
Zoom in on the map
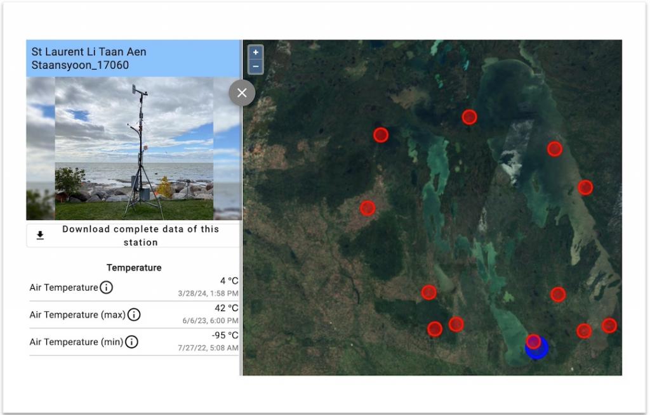[x=256, y=53]
